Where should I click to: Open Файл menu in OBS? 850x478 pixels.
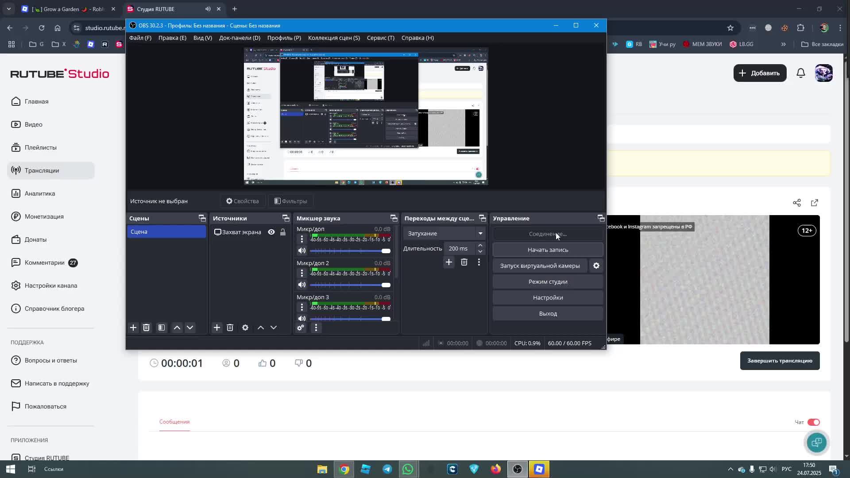(140, 38)
